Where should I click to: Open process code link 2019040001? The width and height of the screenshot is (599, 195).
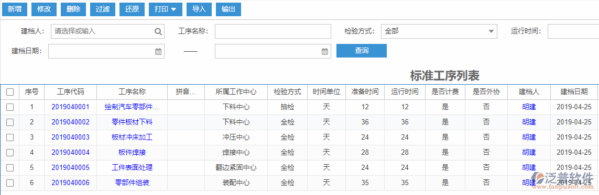pyautogui.click(x=70, y=107)
